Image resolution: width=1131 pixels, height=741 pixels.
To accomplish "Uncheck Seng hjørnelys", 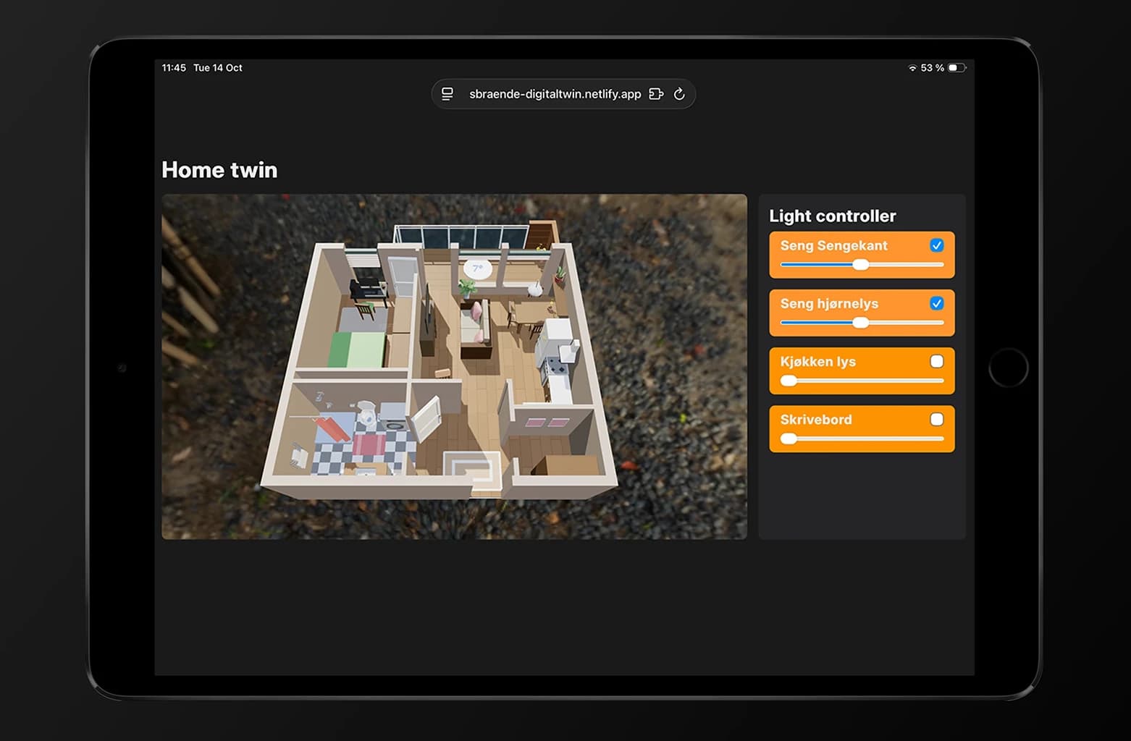I will (937, 303).
